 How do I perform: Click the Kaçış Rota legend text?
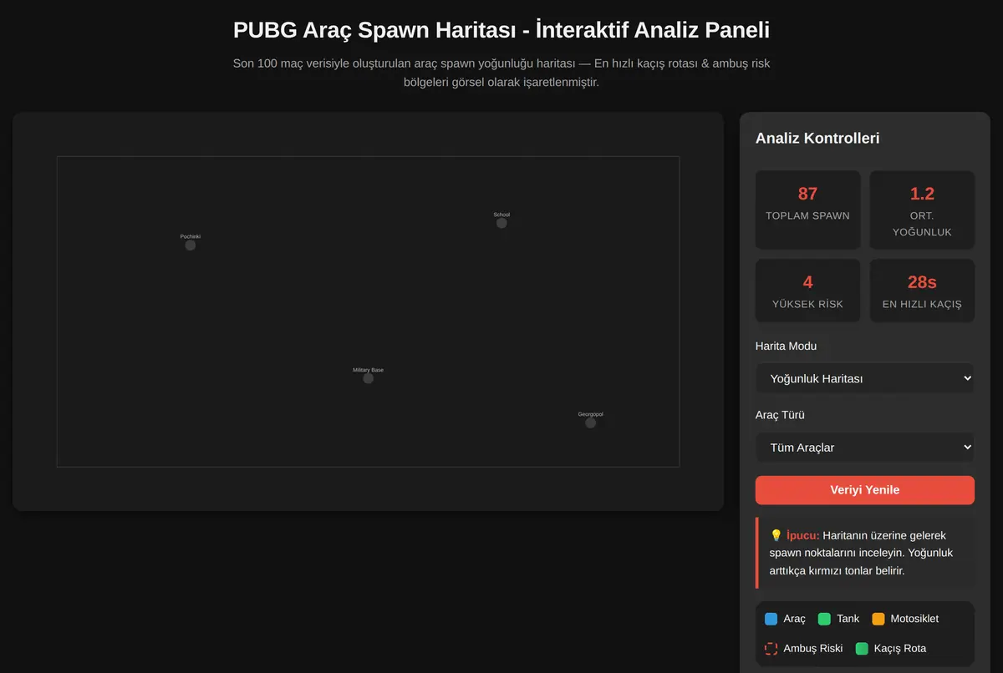pyautogui.click(x=900, y=648)
